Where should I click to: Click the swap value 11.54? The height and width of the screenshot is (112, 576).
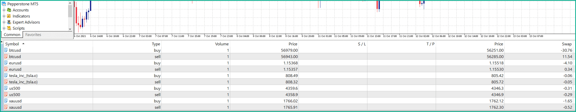point(567,57)
